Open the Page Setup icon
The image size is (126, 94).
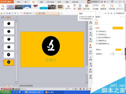point(112,6)
